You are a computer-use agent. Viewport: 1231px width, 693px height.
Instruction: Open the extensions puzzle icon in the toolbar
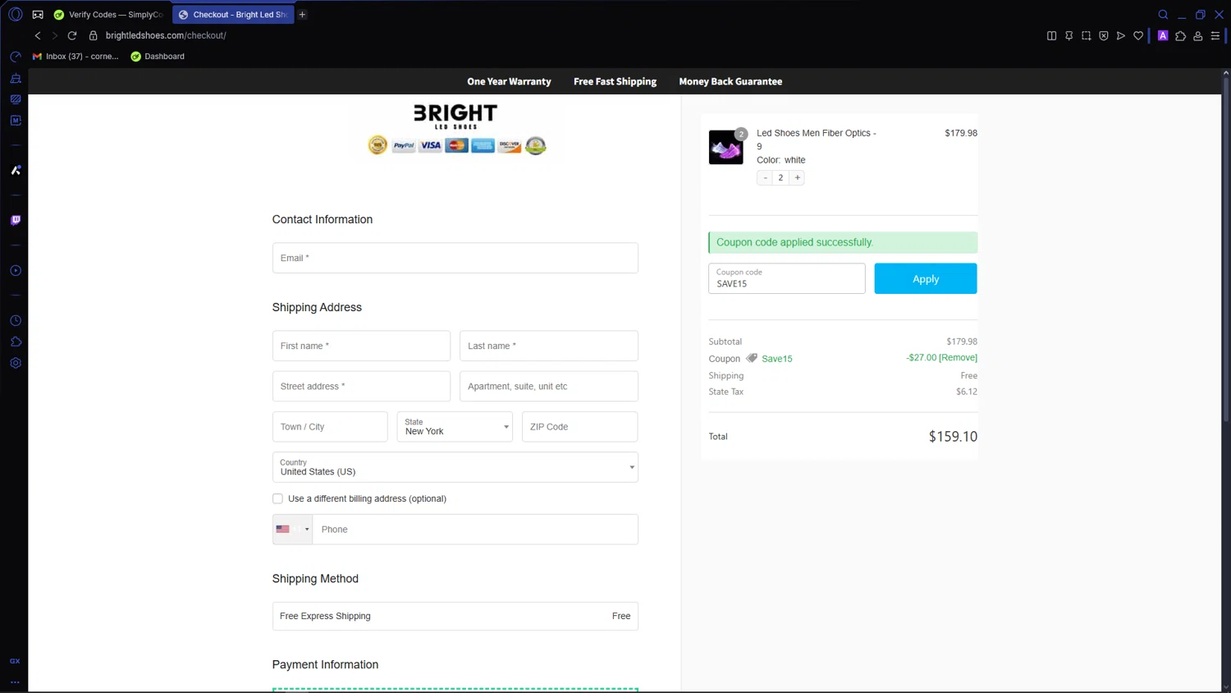1180,35
